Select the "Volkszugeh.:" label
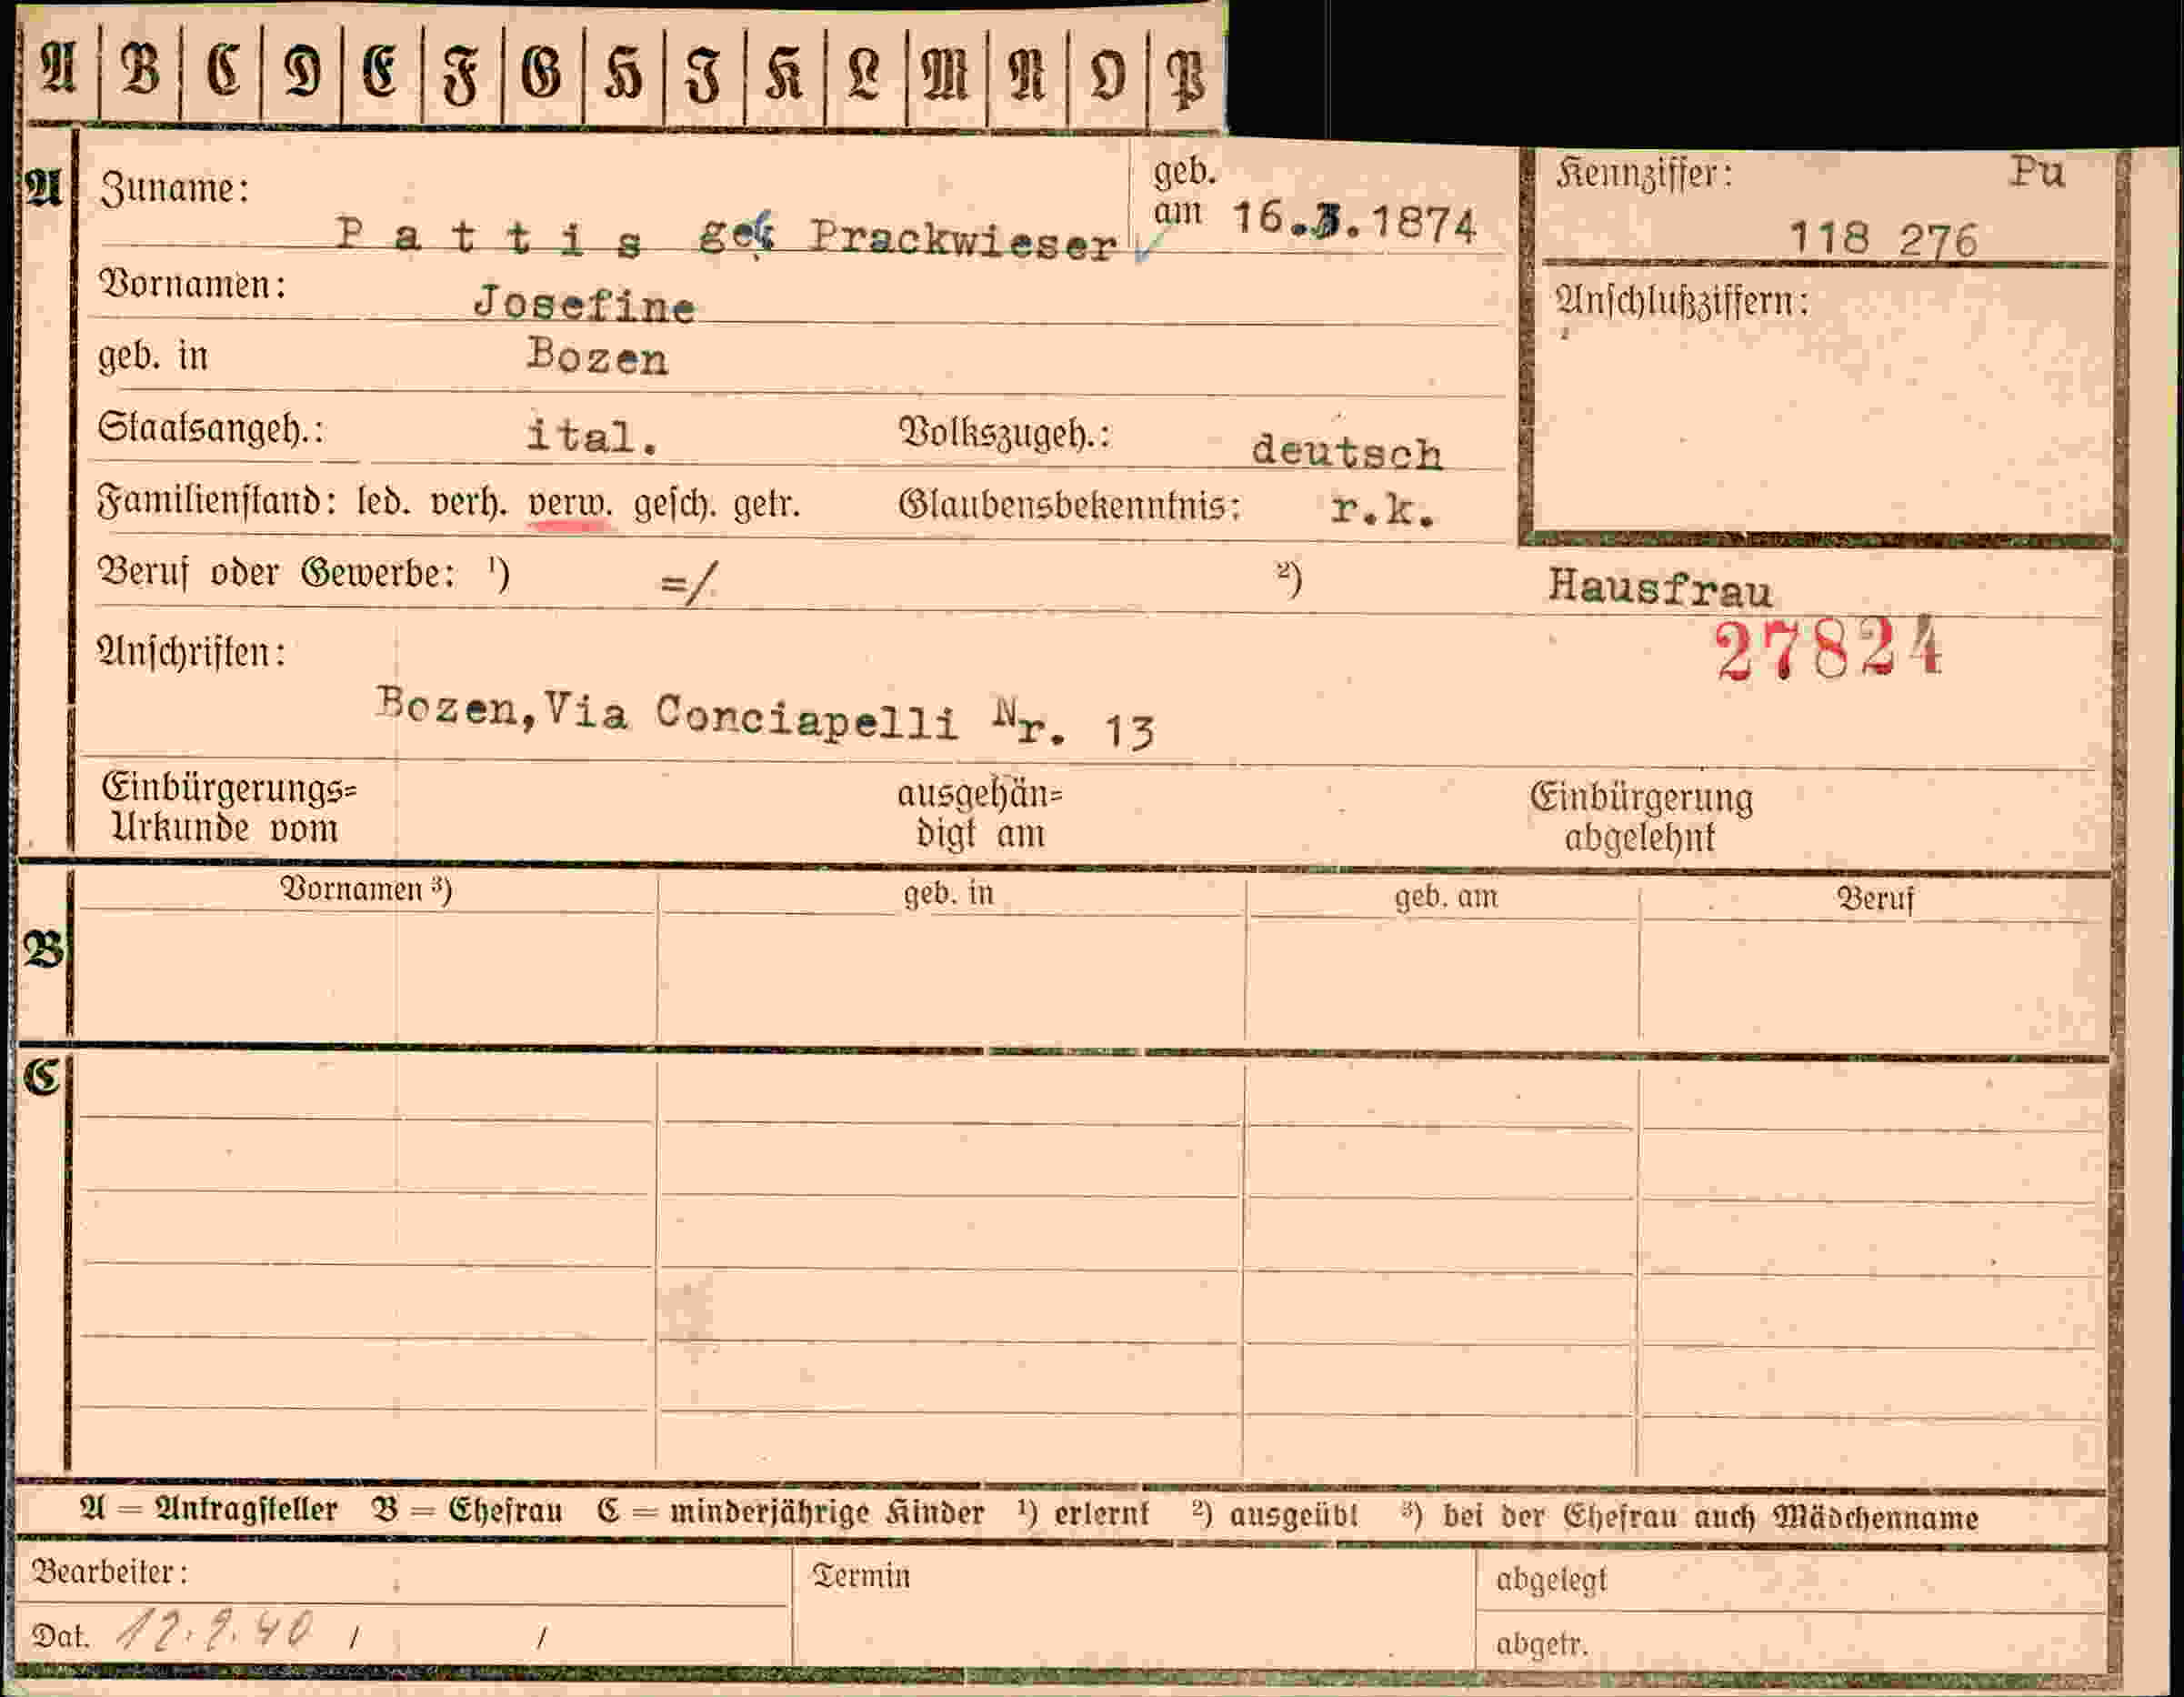This screenshot has height=1697, width=2184. tap(1004, 433)
